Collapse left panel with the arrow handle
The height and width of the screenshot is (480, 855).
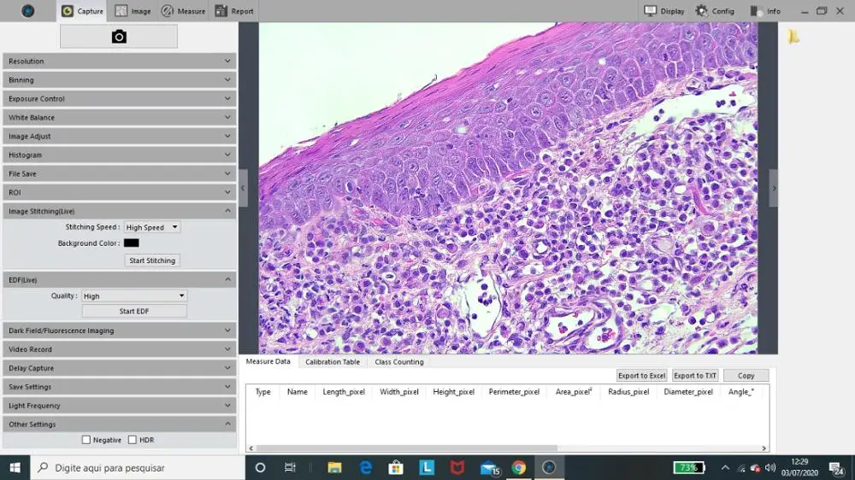[x=243, y=188]
